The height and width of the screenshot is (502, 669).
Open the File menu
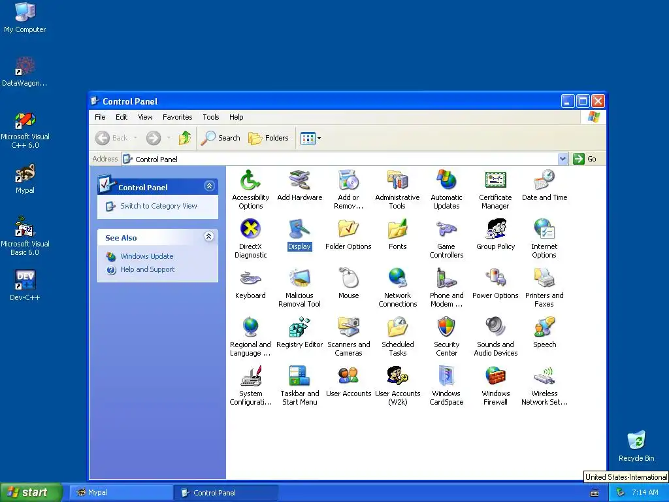click(100, 117)
